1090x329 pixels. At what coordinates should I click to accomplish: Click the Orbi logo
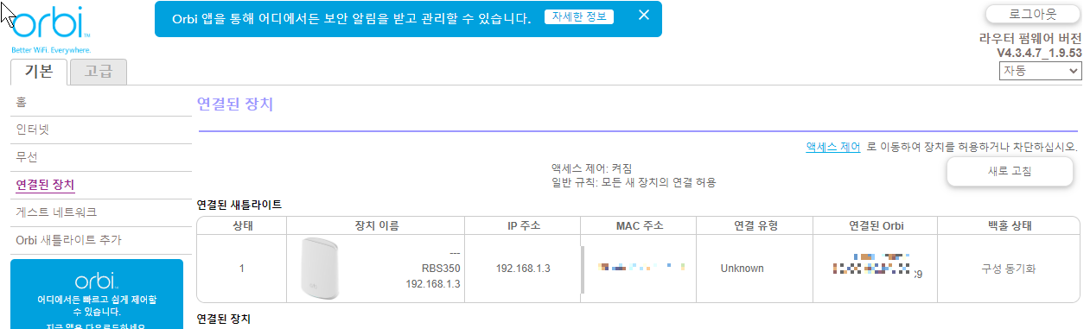click(x=50, y=30)
